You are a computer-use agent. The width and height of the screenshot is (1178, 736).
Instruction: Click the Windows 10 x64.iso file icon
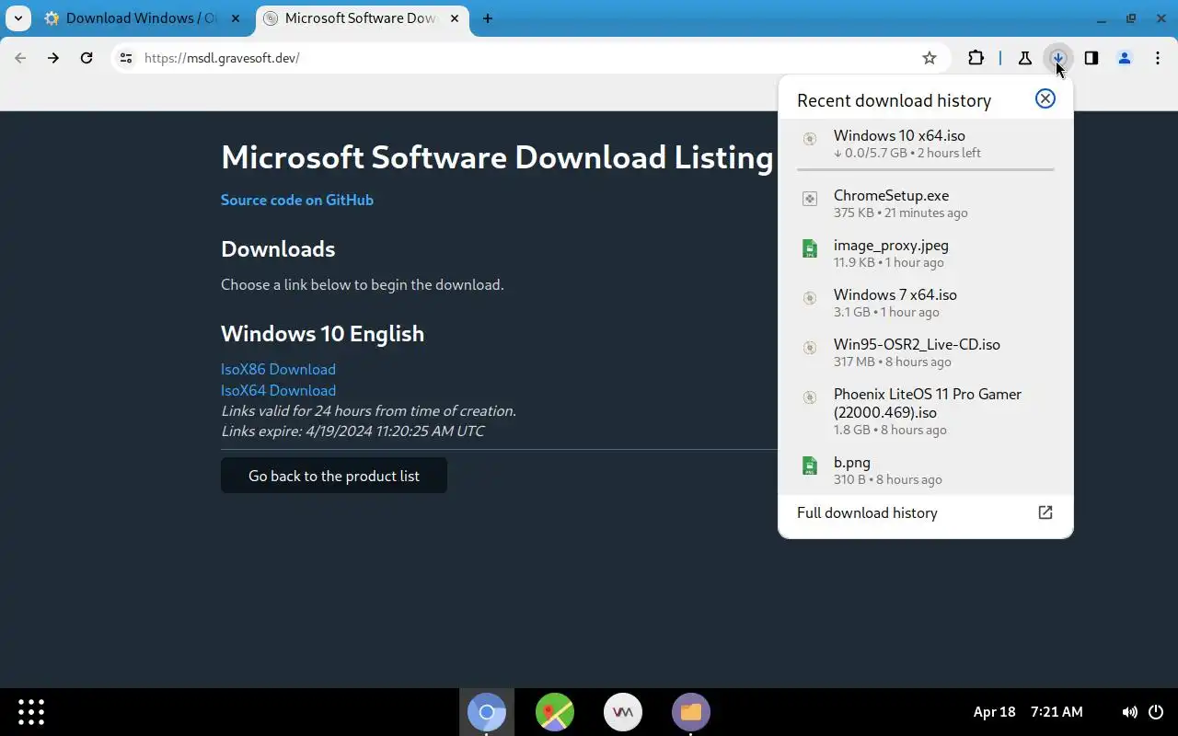809,139
